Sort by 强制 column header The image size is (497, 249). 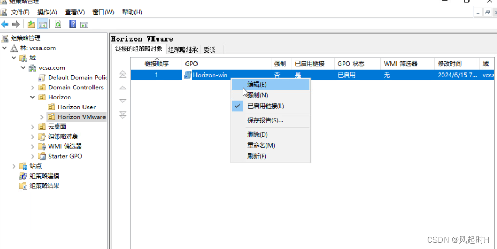281,64
